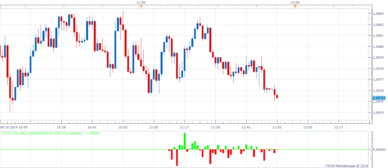This screenshot has width=388, height=168.
Task: Click the 1,0978 price axis value
Action: tap(379, 69)
